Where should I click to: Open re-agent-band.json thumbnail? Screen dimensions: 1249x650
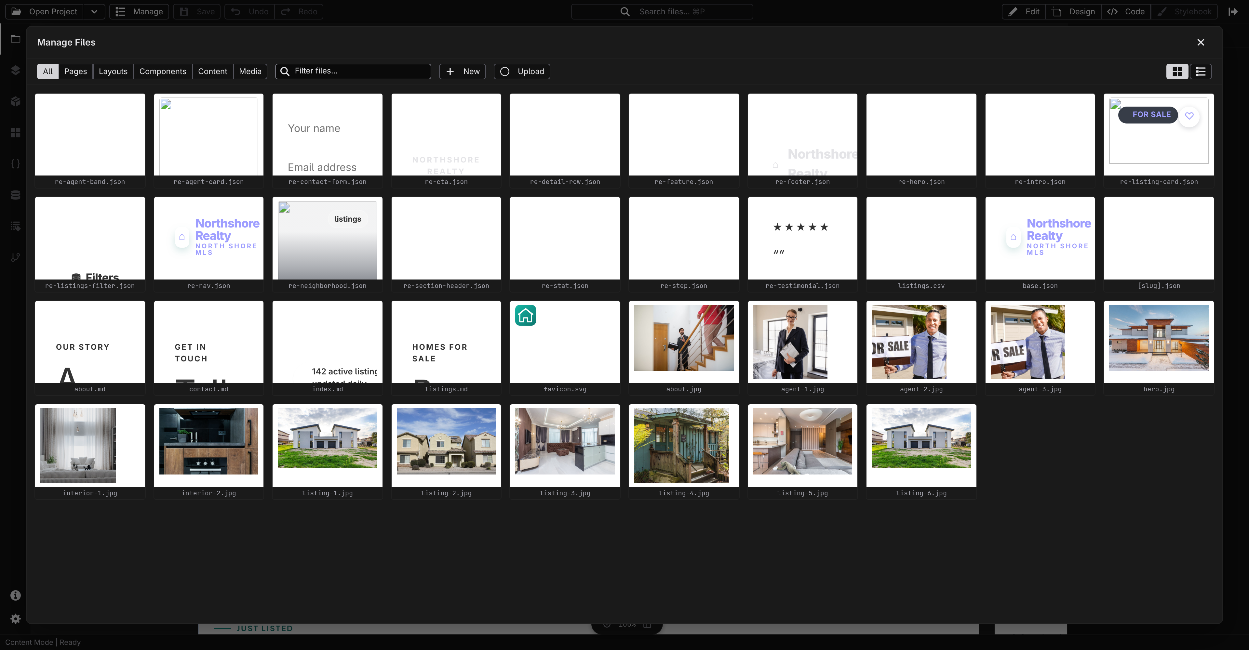(x=90, y=134)
